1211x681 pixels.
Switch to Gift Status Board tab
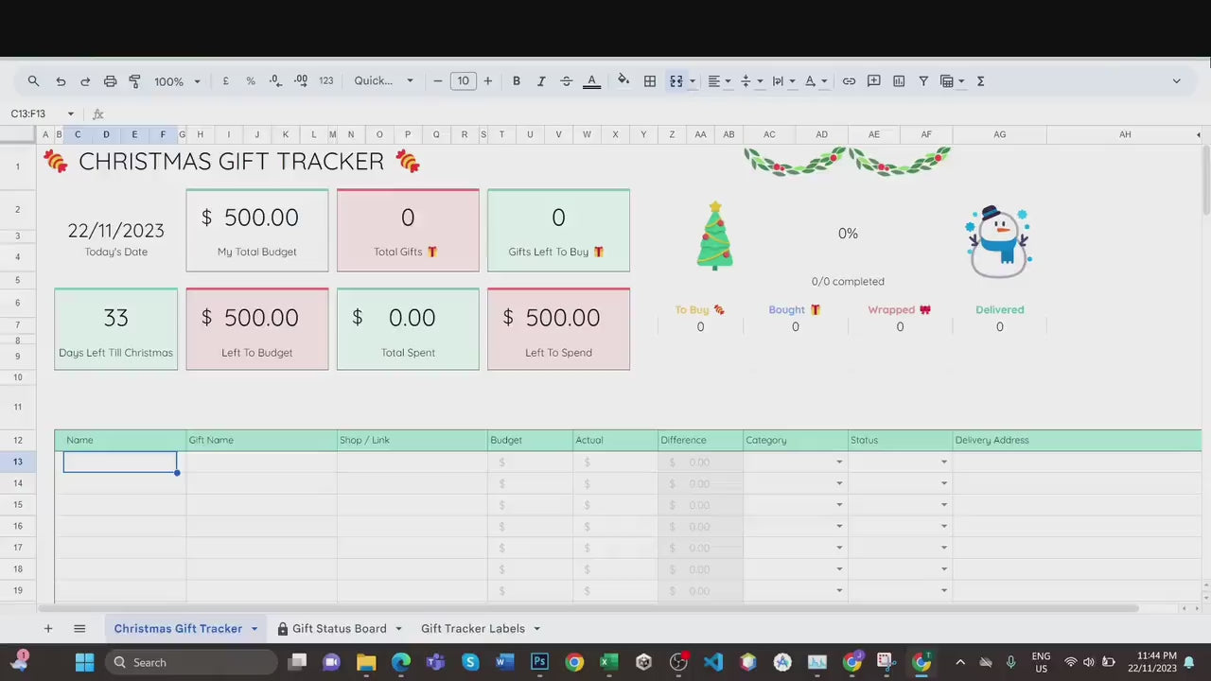(339, 629)
